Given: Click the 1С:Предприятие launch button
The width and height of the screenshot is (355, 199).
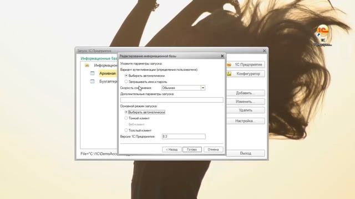Looking at the screenshot, I should (x=246, y=65).
